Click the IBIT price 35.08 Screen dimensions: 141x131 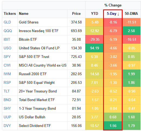tap(76, 39)
